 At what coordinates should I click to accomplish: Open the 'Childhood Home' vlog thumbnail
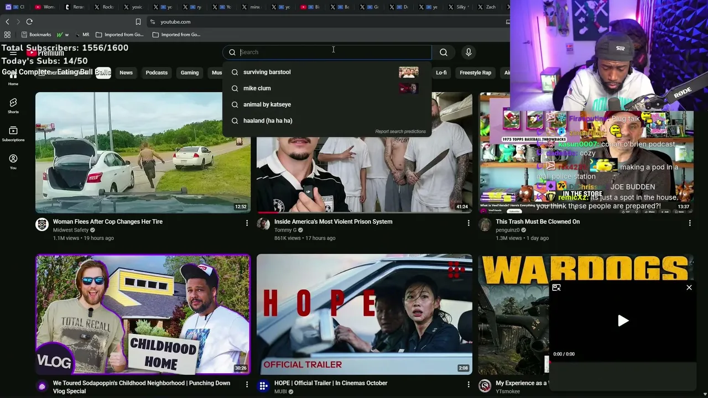[x=143, y=315]
